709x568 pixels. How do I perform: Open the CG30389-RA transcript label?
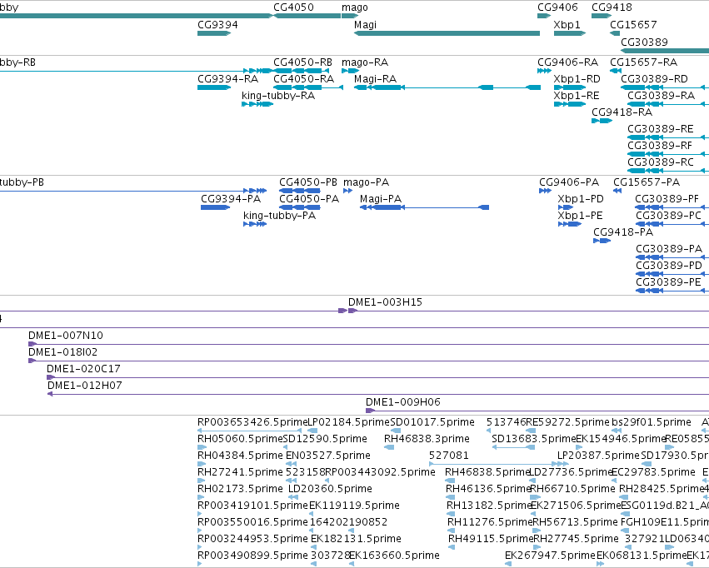coord(662,96)
